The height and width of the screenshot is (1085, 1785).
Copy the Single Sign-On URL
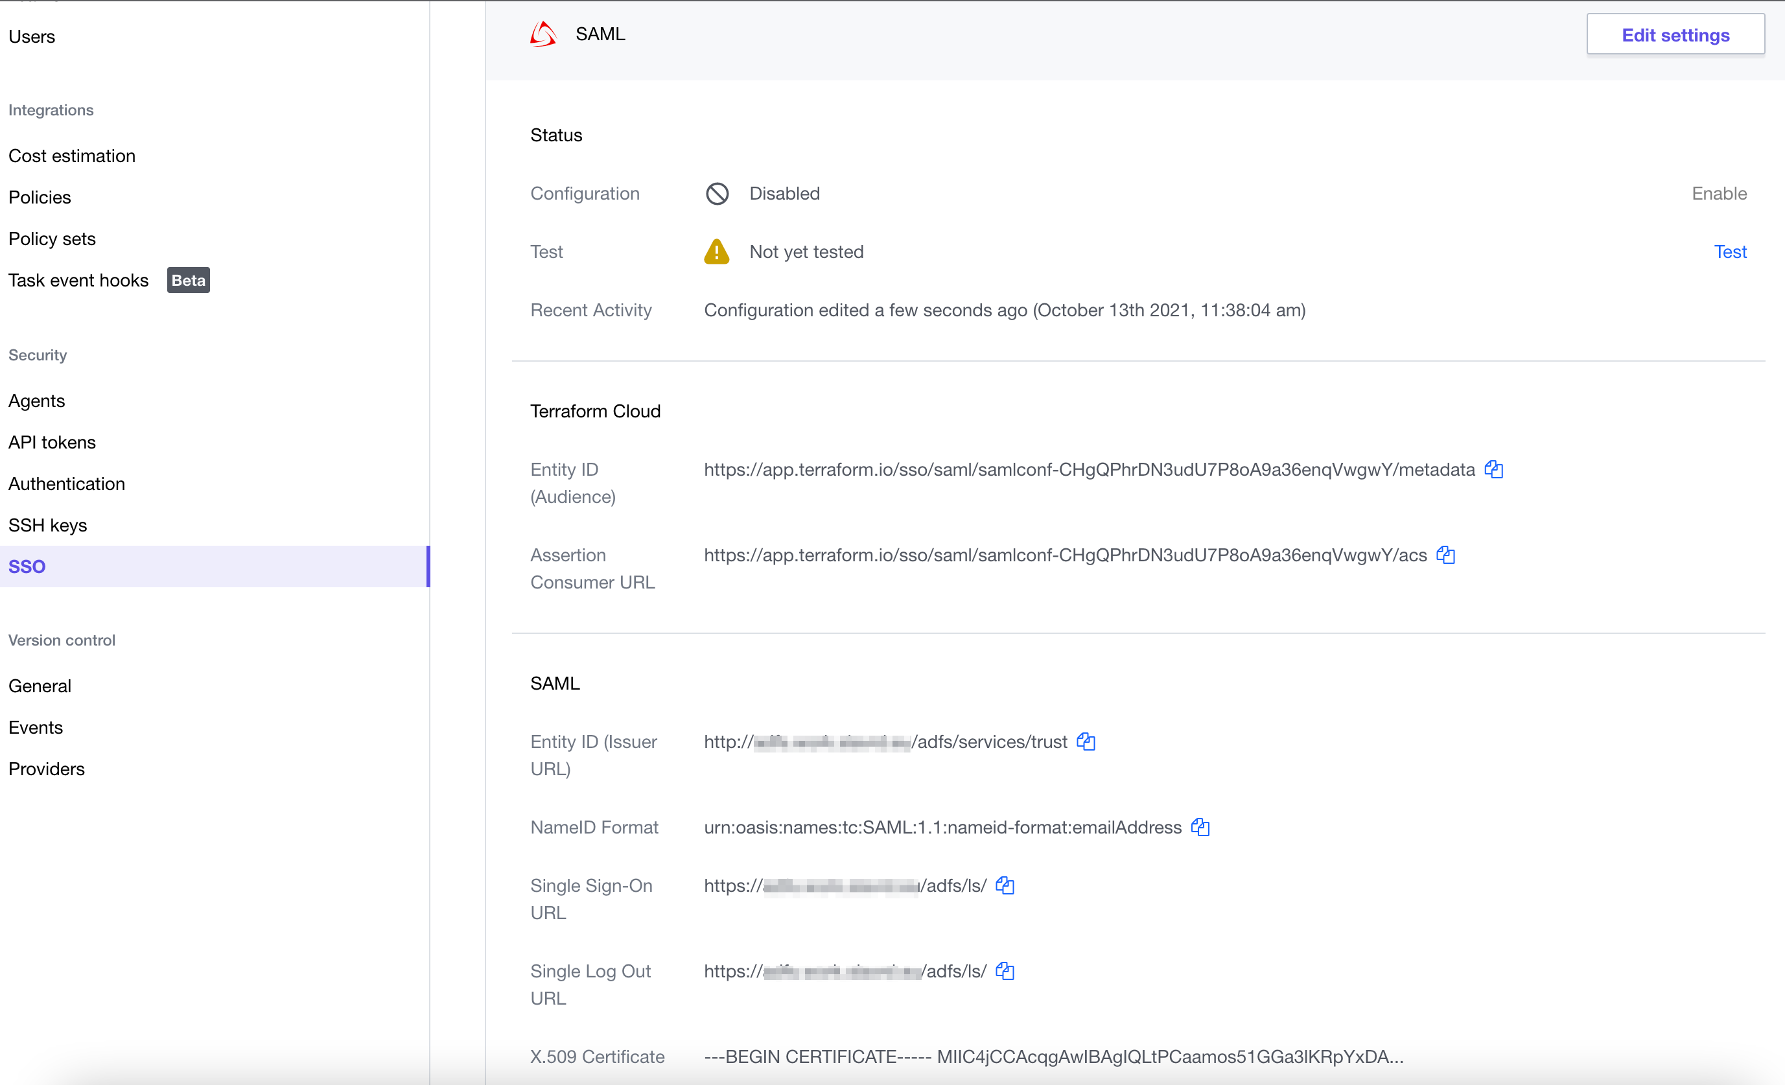point(1005,885)
